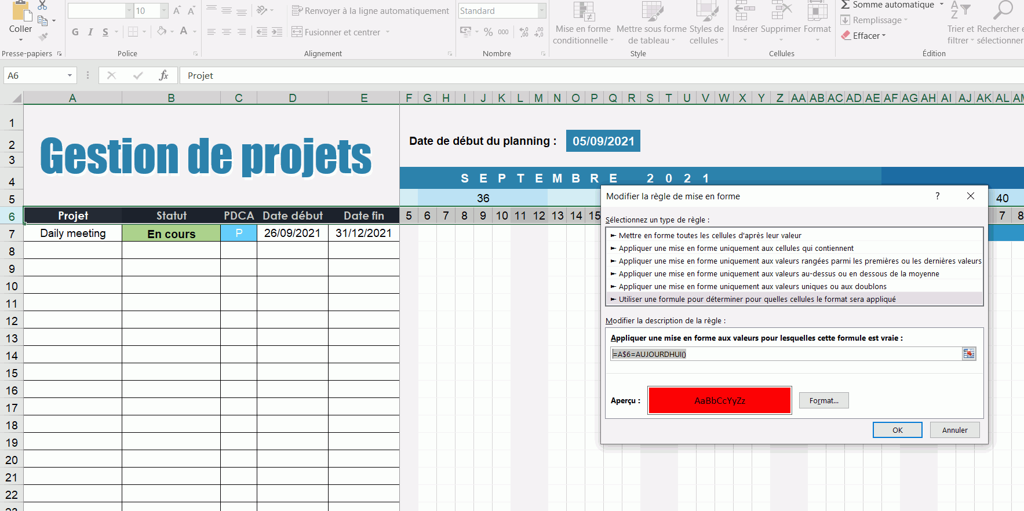The image size is (1024, 511).
Task: Apply the 000 thousands separator format
Action: [503, 32]
